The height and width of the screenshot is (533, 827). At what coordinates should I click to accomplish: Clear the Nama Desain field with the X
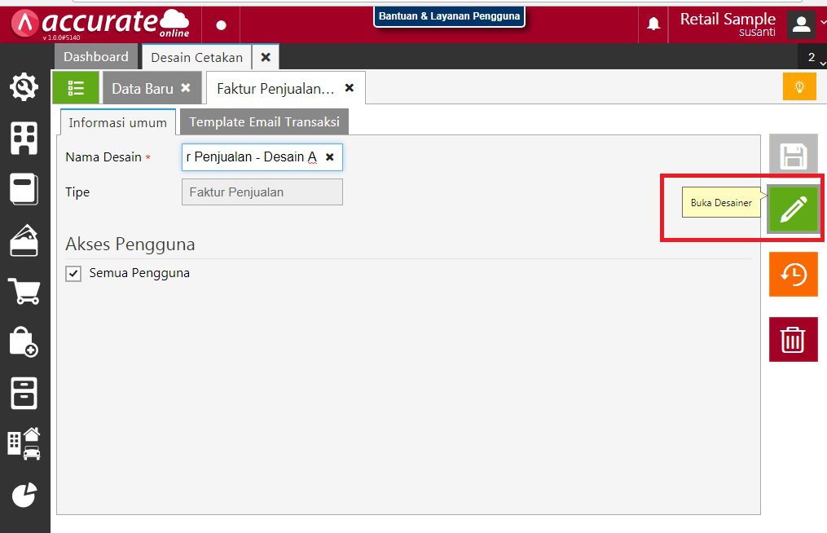point(329,156)
